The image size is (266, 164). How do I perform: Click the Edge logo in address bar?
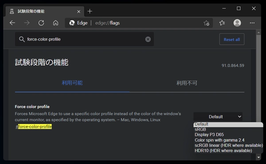(72, 23)
